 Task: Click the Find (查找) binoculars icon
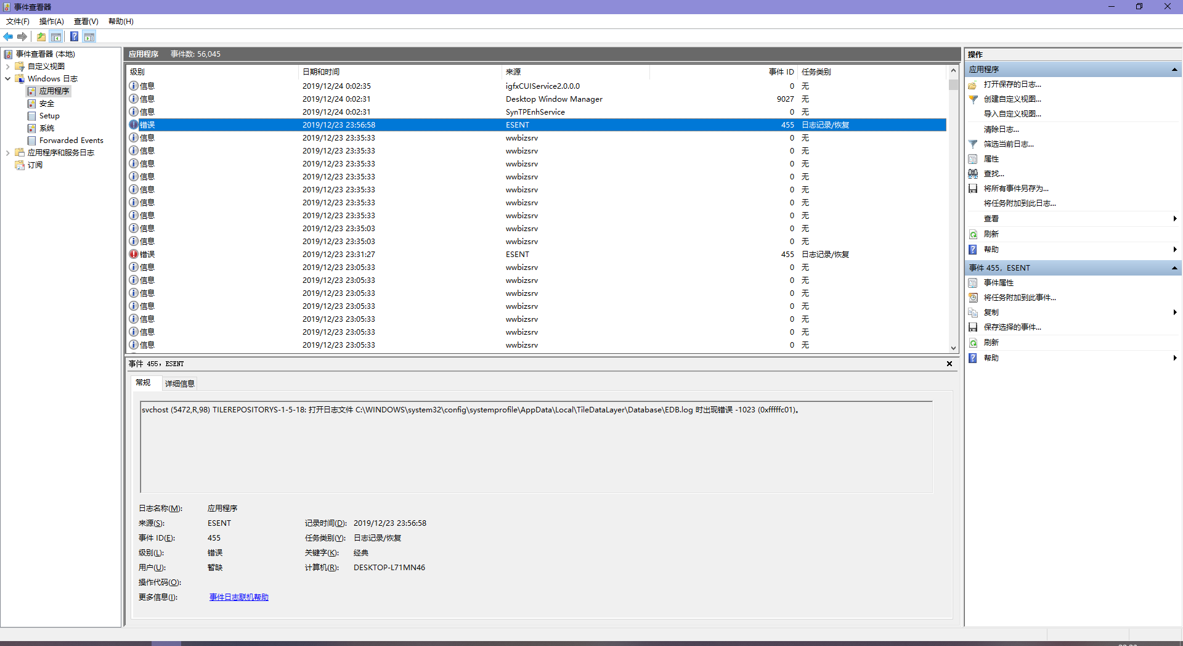(x=973, y=174)
